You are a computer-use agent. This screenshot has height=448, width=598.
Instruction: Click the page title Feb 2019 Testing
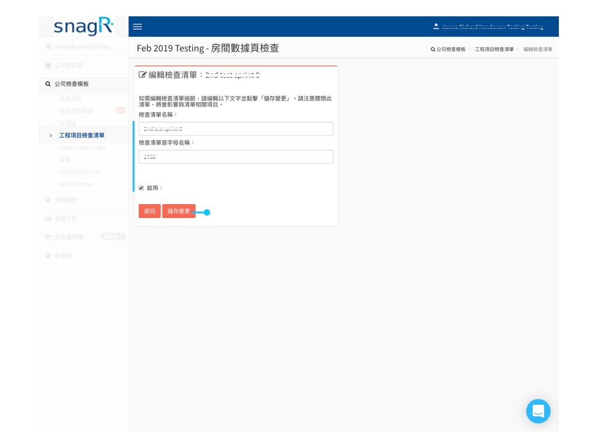coord(208,48)
